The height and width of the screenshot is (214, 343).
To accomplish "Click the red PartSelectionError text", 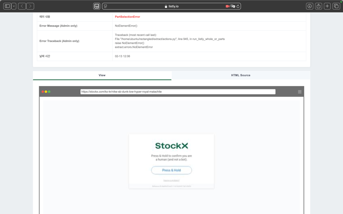I will point(127,17).
